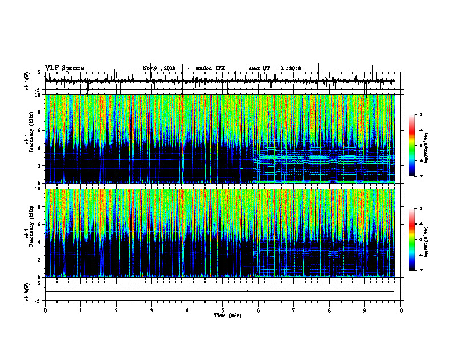Viewport: 451px width, 348px height.
Task: Click the "station=ITK" label
Action: (210, 68)
